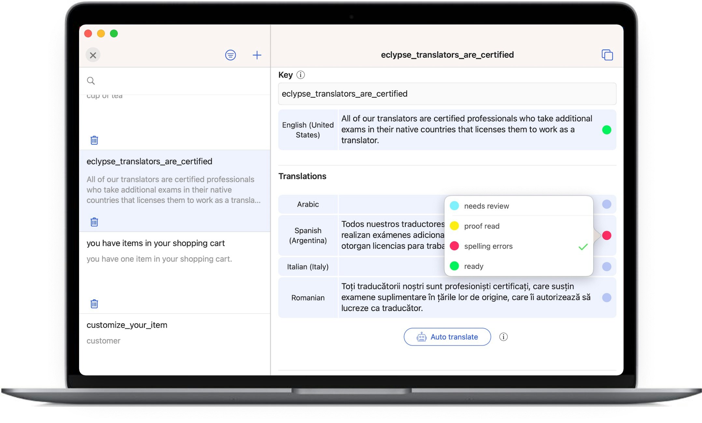The image size is (702, 423).
Task: Click the 'Arabic' language label
Action: pyautogui.click(x=308, y=204)
